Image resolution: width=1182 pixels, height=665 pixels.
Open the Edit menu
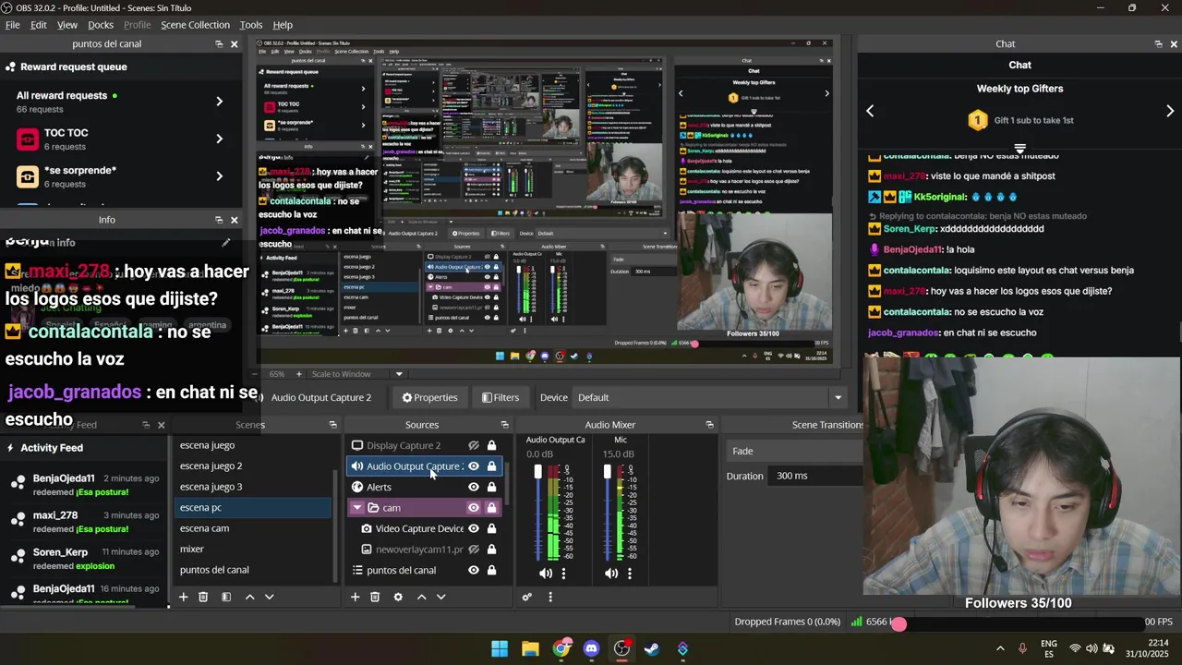point(39,25)
